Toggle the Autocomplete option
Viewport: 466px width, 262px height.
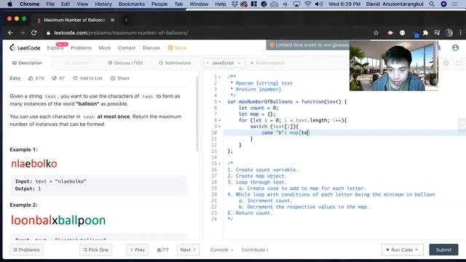(267, 63)
